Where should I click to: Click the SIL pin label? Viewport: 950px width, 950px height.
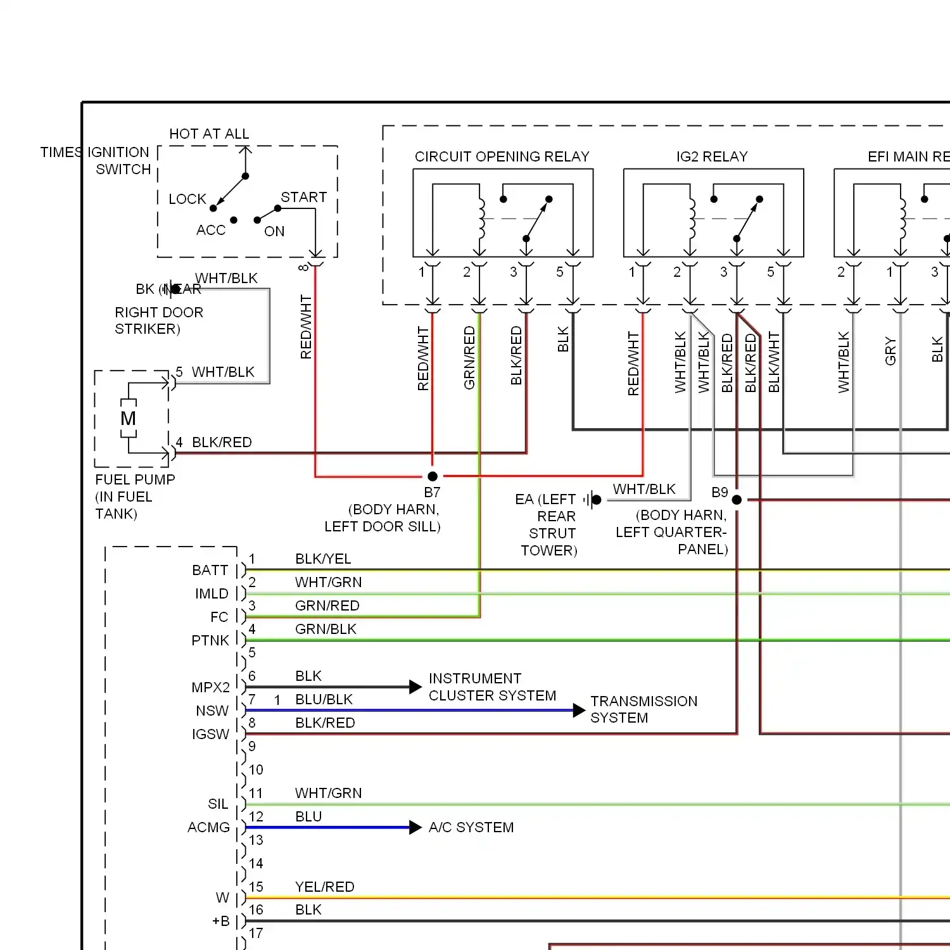click(218, 804)
